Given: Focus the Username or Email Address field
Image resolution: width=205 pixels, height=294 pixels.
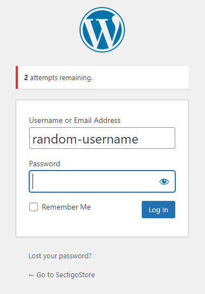Looking at the screenshot, I should pyautogui.click(x=102, y=138).
